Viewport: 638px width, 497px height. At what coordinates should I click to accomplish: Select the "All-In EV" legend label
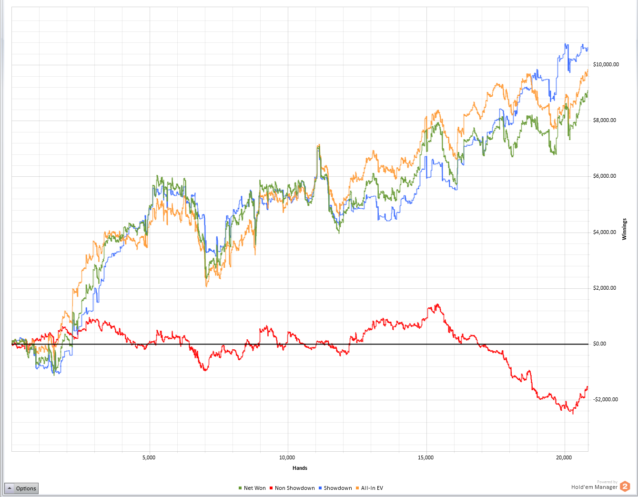[x=372, y=488]
